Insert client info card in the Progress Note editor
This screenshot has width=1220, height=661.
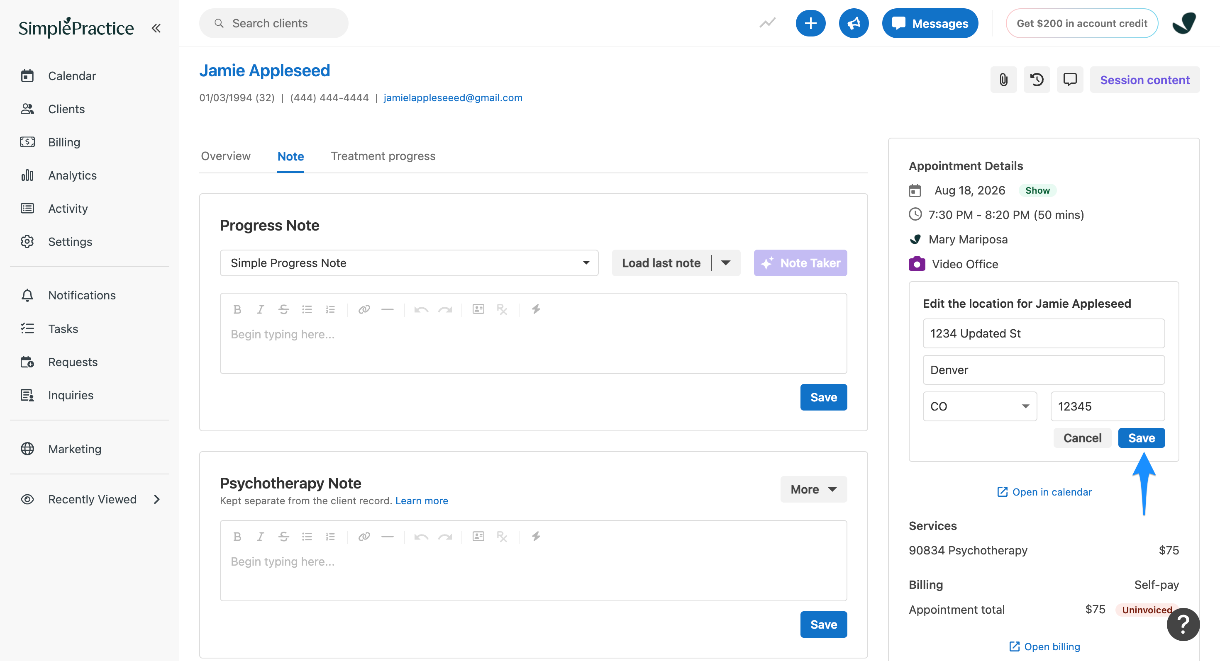click(478, 309)
